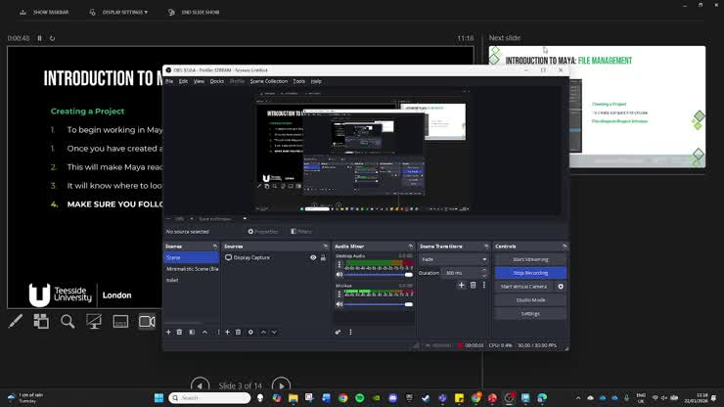Screen dimensions: 724x407
Task: Remove the selected scene with trash icon
Action: 179,333
